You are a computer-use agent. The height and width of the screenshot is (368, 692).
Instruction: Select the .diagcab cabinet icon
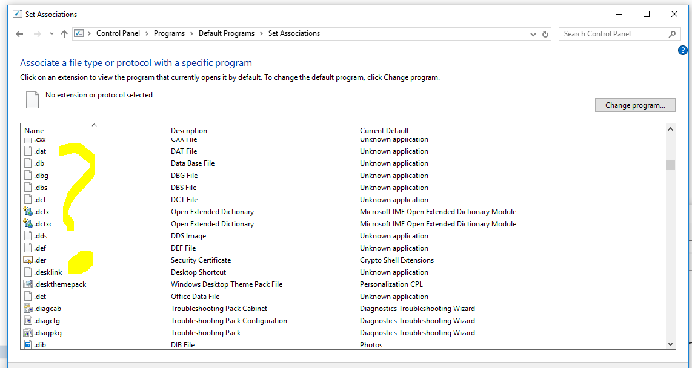coord(28,309)
